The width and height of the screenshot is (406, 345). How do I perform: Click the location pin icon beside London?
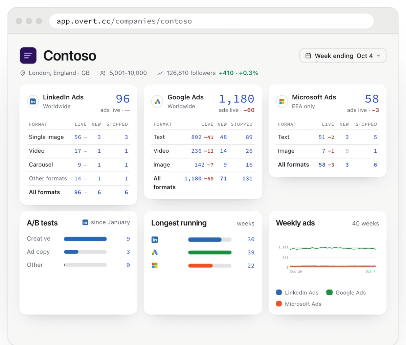tap(23, 73)
